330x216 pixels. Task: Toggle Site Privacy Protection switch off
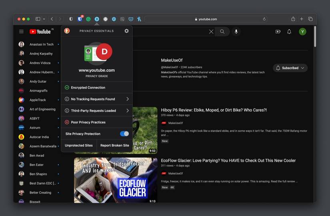click(x=124, y=134)
